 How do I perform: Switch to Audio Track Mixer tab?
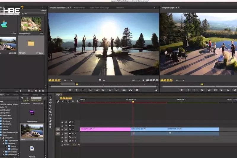point(99,8)
